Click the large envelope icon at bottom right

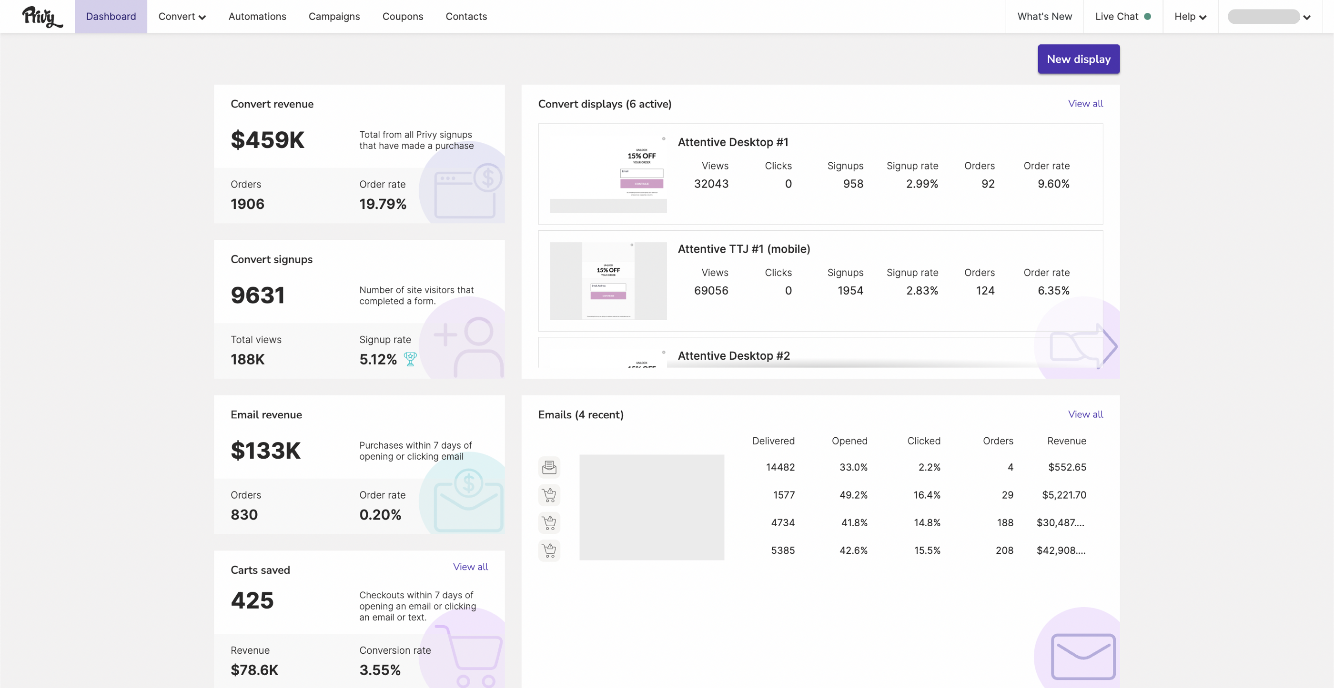click(1083, 656)
